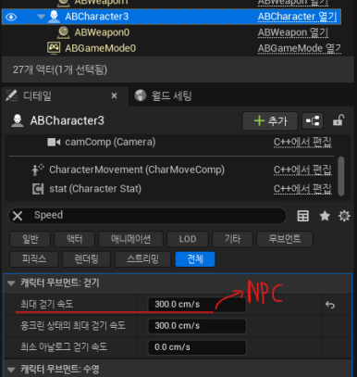Screen dimensions: 357x377
Task: Collapse 캐릭터 무브먼트: 걷기 section
Action: [x=11, y=283]
